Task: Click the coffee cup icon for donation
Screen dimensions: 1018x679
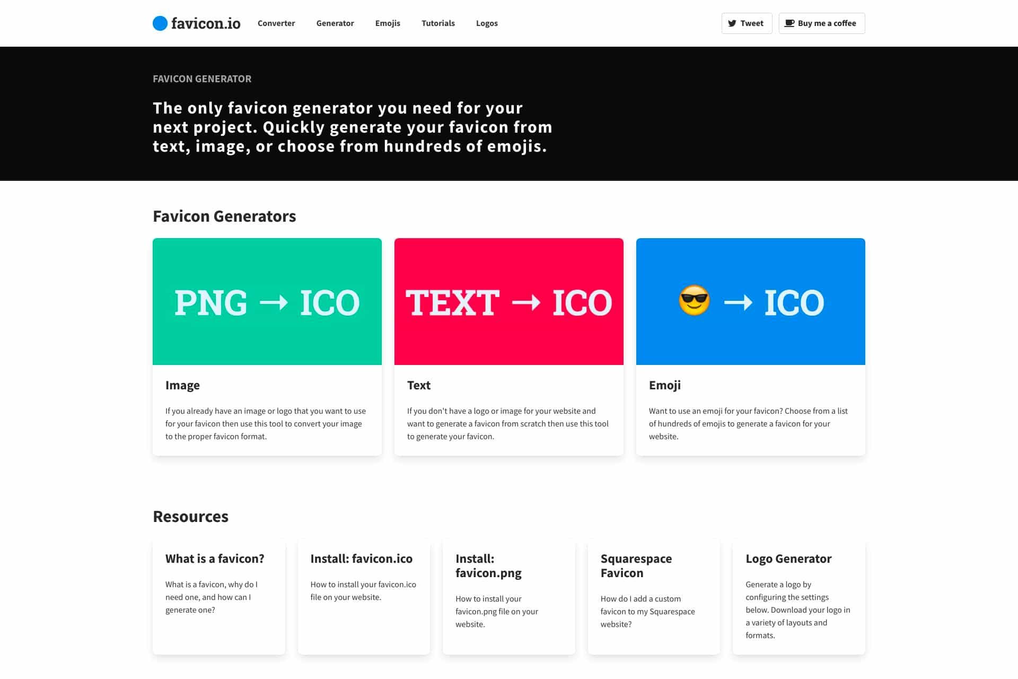Action: (789, 23)
